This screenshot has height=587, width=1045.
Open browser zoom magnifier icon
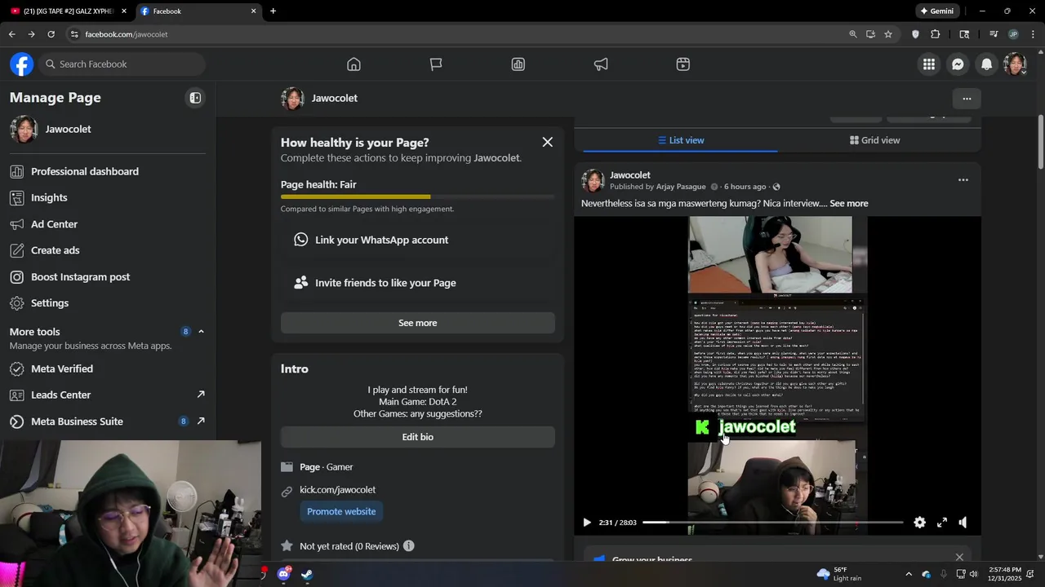tap(852, 34)
